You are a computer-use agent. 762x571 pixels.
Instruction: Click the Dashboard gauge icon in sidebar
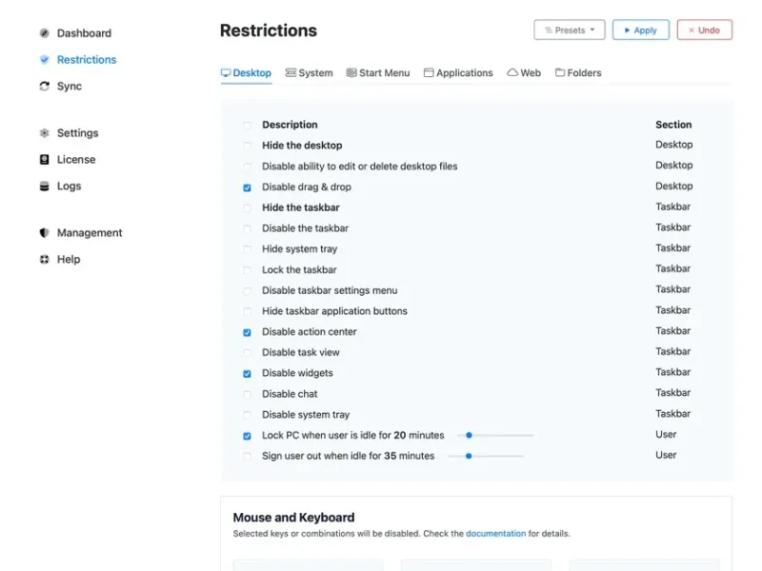pos(44,33)
